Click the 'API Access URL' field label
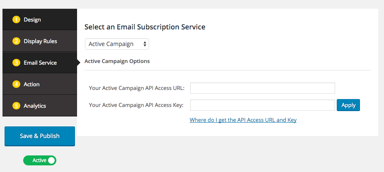Viewport: 384px width, 172px height. tap(137, 88)
